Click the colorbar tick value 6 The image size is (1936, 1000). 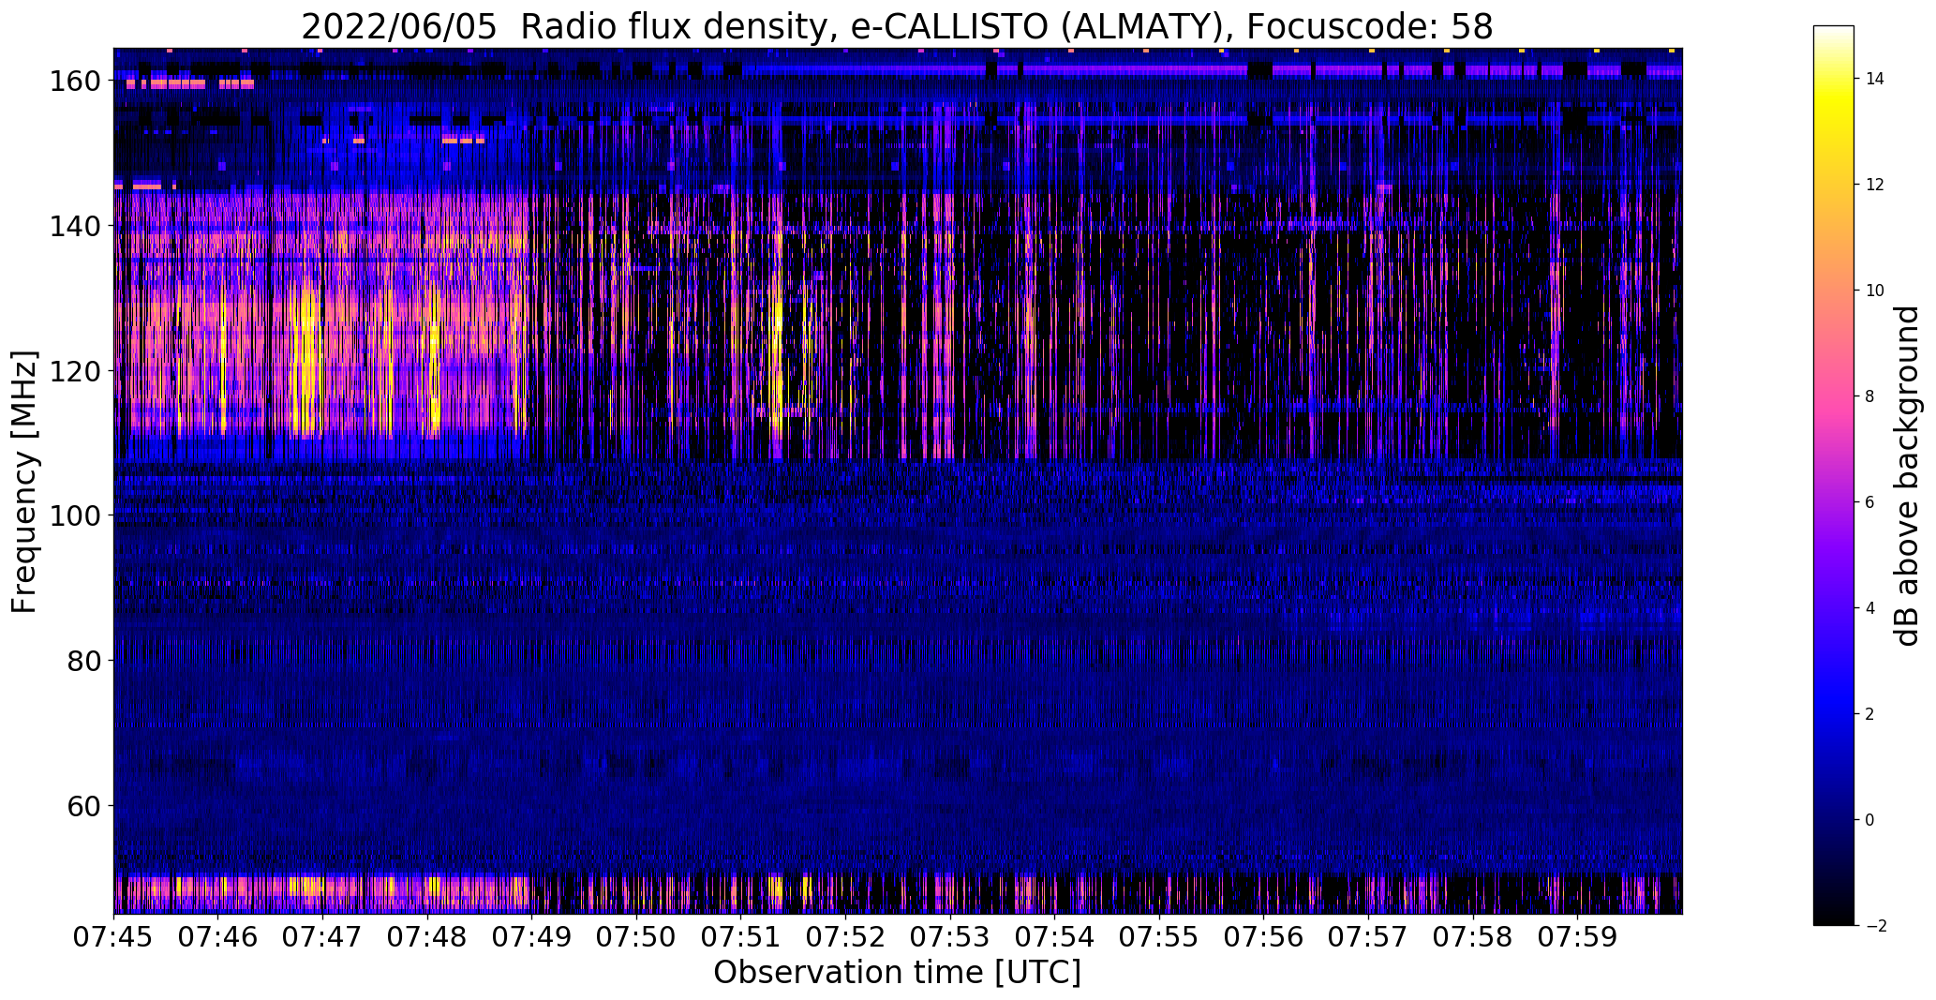(1870, 502)
